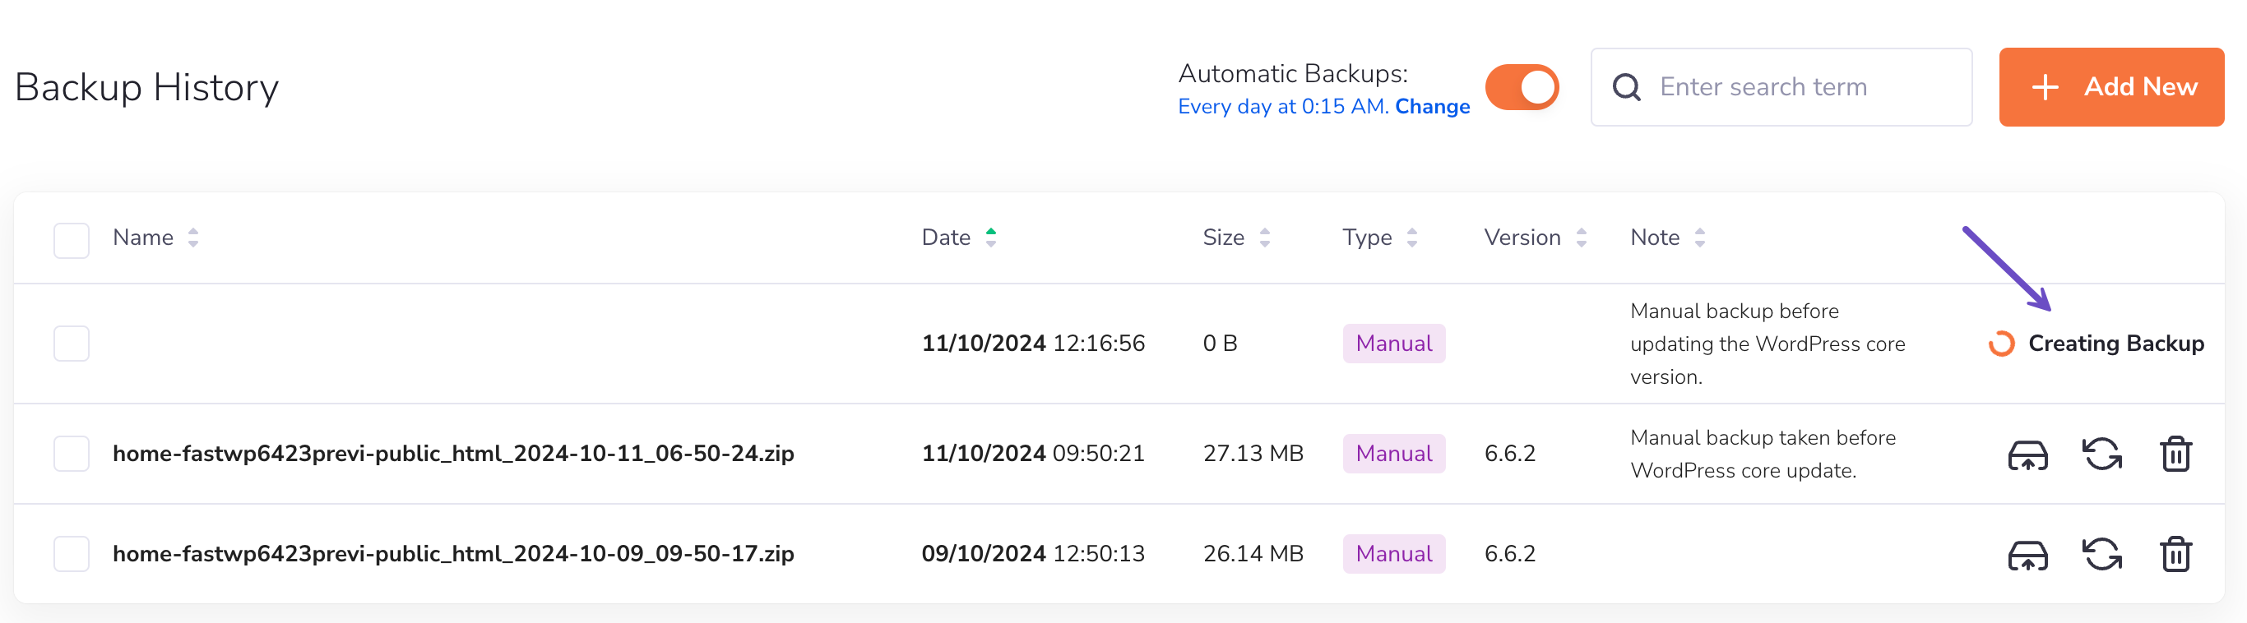Restore the 2024-10-11 backup

tap(2101, 454)
